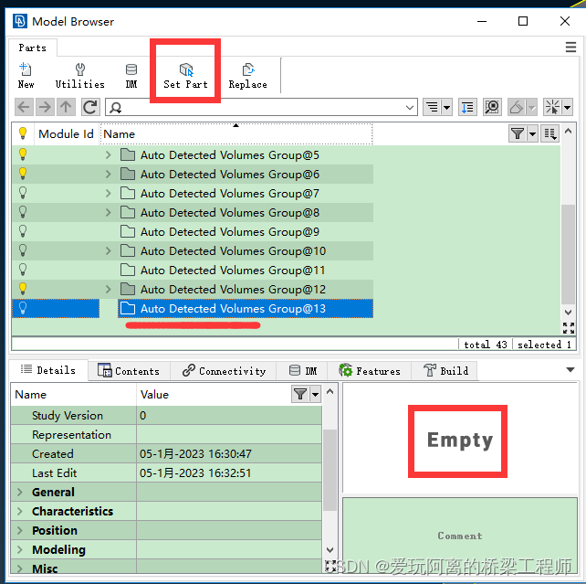Open the bottom tabs overflow arrow
This screenshot has width=586, height=584.
[570, 370]
